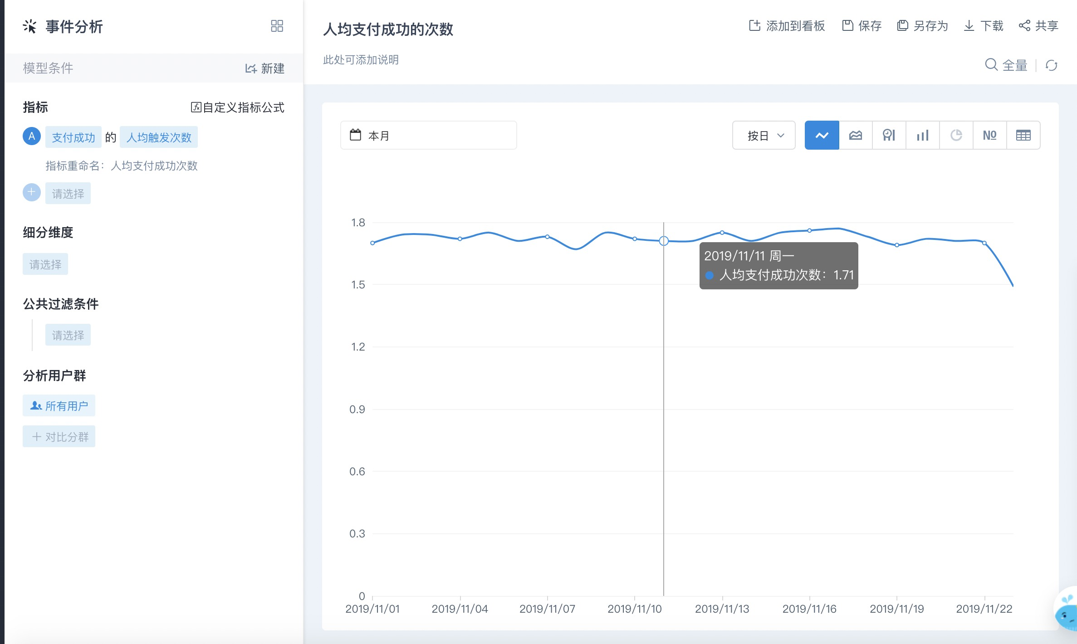Click the data point at 2019/11/16
1077x644 pixels.
tap(810, 230)
